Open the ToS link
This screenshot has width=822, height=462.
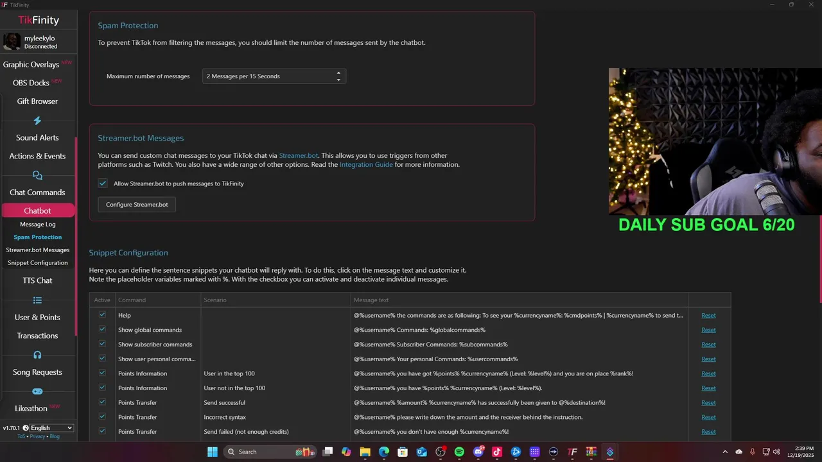21,436
